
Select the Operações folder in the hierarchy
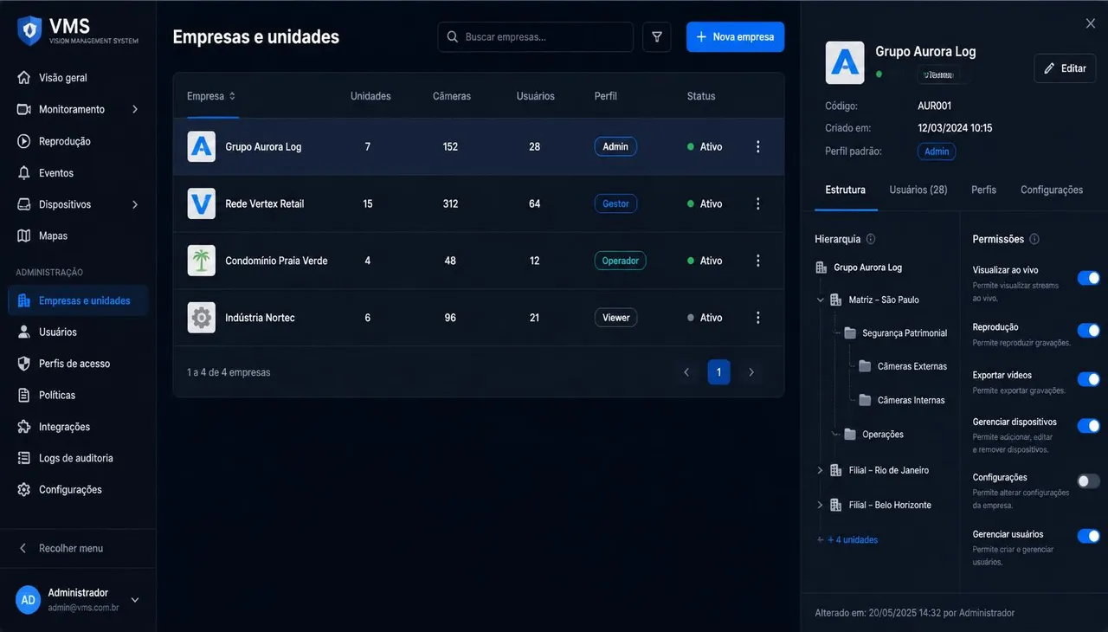coord(873,435)
